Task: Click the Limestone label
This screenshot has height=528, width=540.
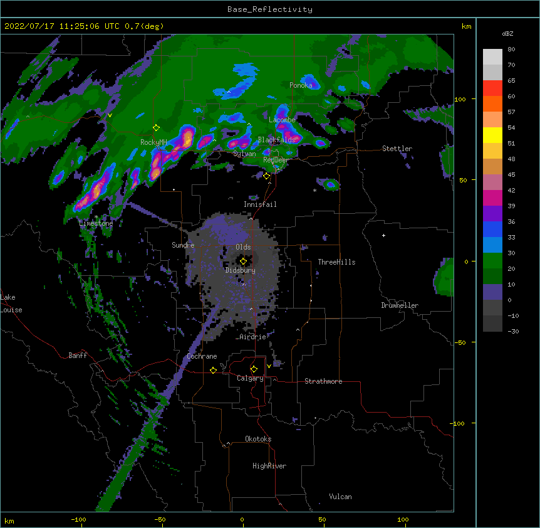Action: point(96,223)
